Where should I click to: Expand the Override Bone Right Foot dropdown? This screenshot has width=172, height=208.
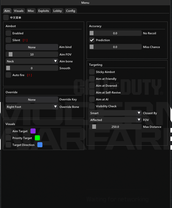32,107
